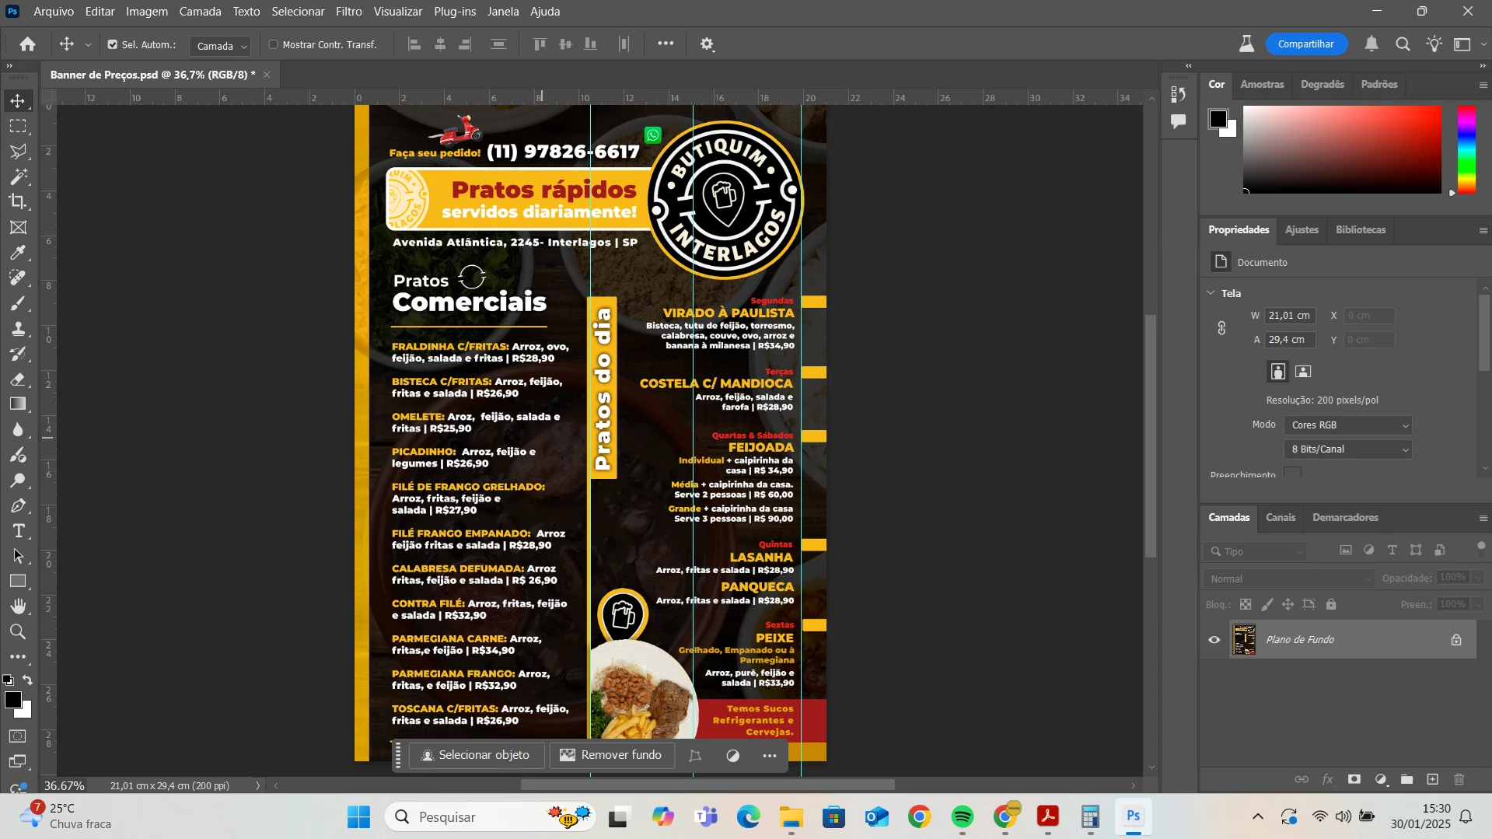This screenshot has height=839, width=1492.
Task: Toggle Quick Mask mode
Action: click(18, 736)
